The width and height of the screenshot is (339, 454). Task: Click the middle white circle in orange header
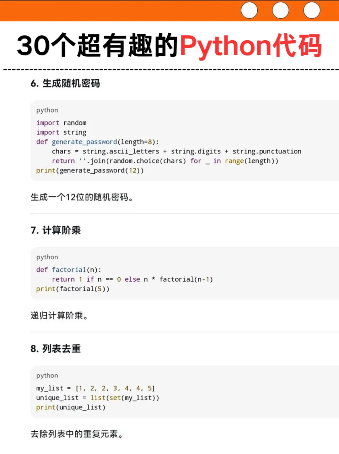coord(281,10)
